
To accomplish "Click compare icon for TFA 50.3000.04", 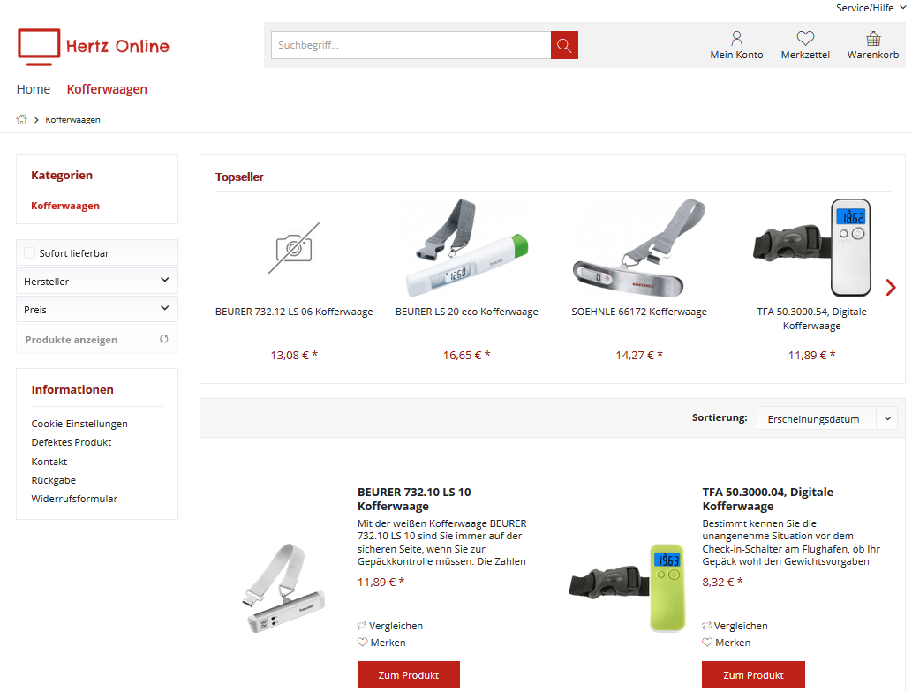I will click(x=706, y=626).
